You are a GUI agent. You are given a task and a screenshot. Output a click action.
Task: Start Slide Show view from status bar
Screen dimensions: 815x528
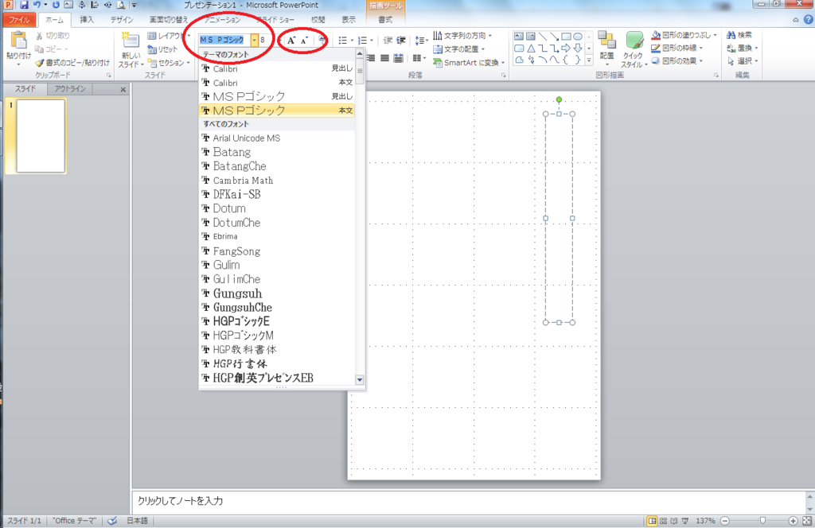pyautogui.click(x=685, y=520)
